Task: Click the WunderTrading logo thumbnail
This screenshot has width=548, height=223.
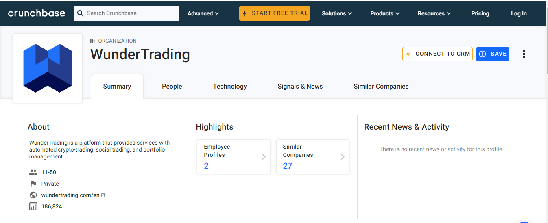Action: coord(48,68)
